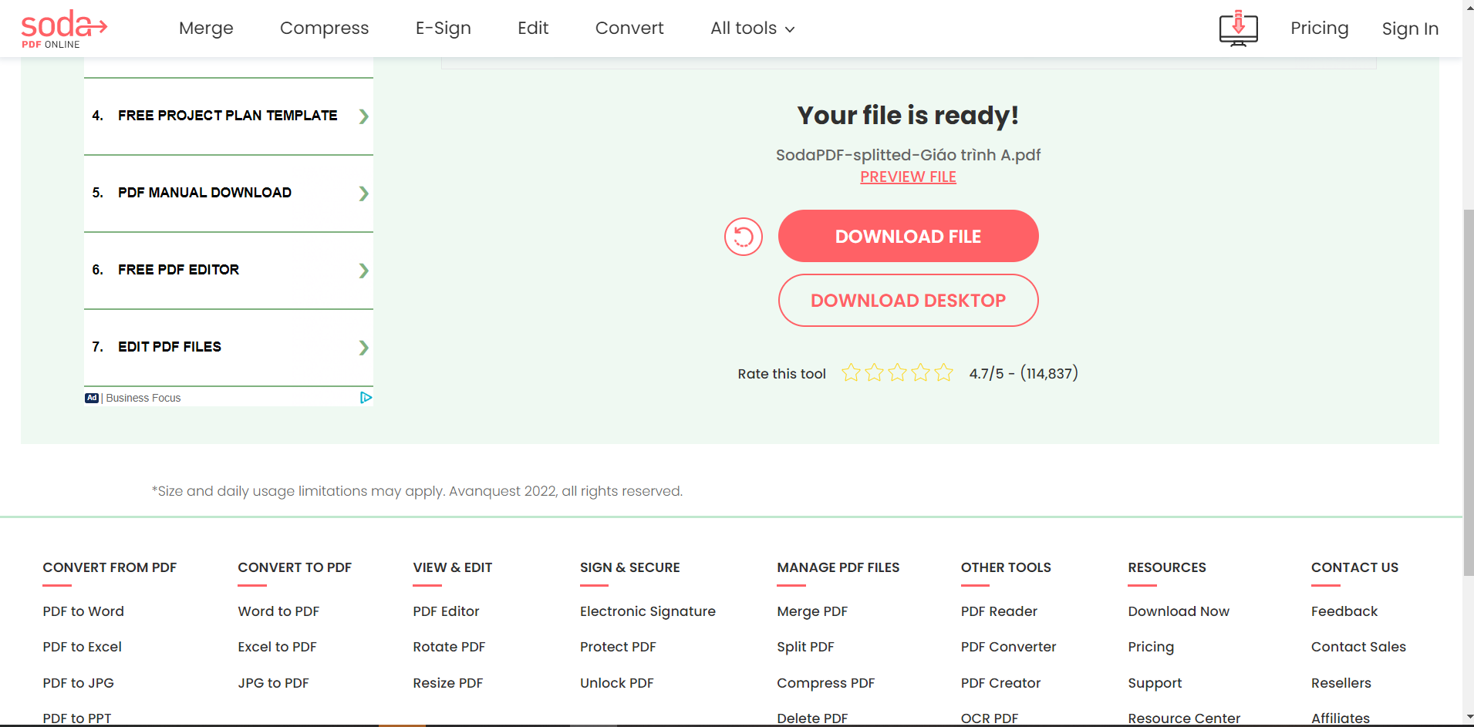This screenshot has height=727, width=1474.
Task: Open Free PDF Editor chevron
Action: click(363, 271)
